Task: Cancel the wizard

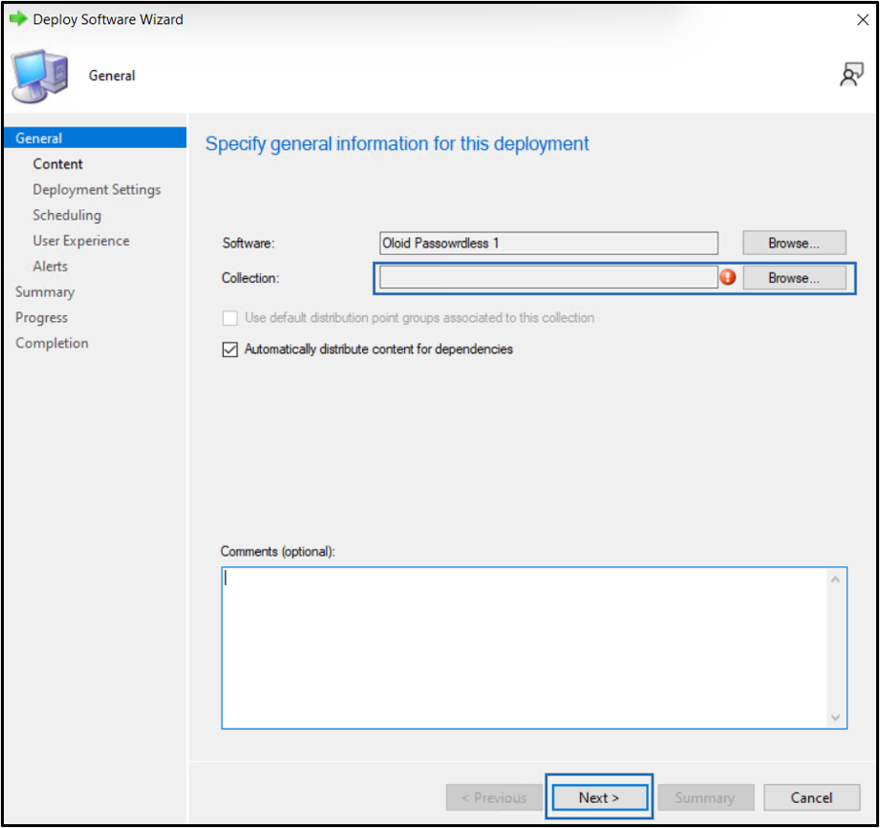Action: pos(812,797)
